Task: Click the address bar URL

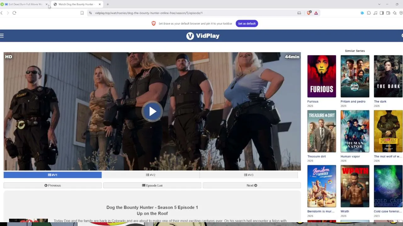Action: pyautogui.click(x=149, y=13)
